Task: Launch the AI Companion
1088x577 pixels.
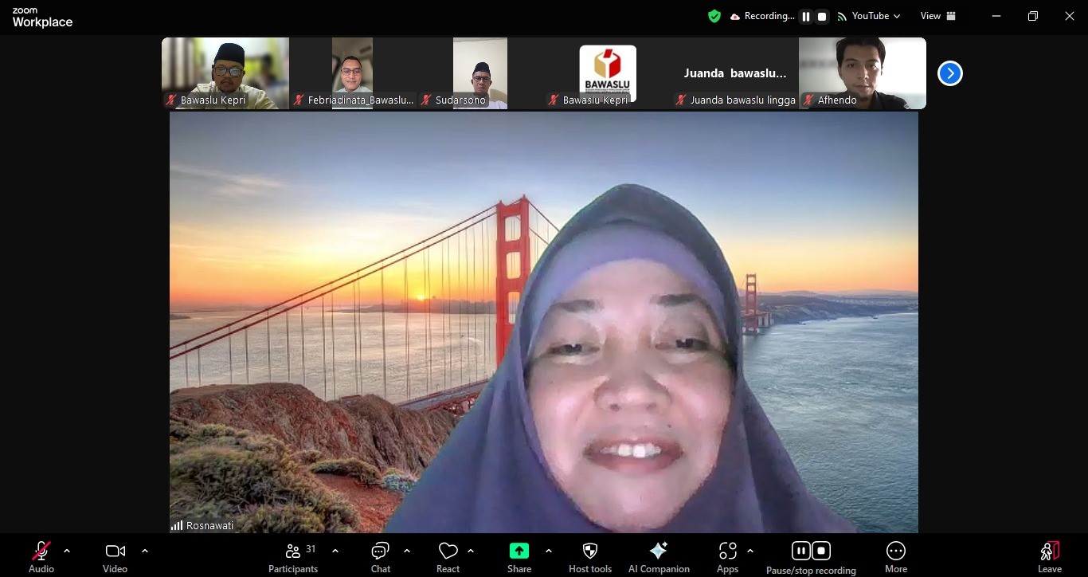Action: (x=659, y=556)
